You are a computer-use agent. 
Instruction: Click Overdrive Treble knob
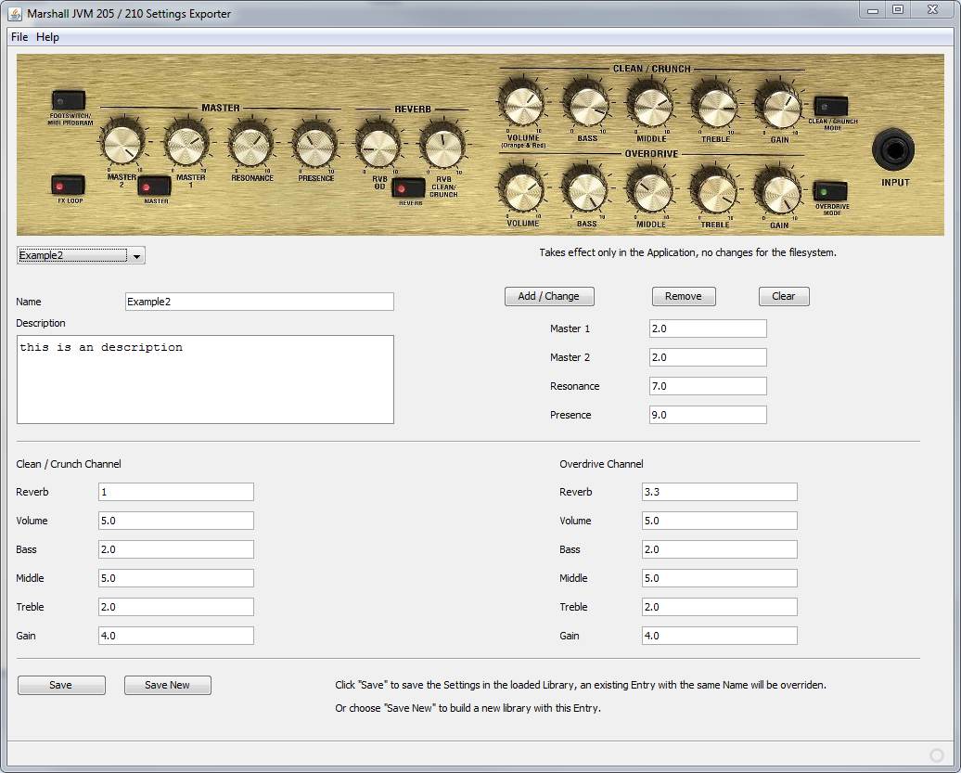point(714,192)
